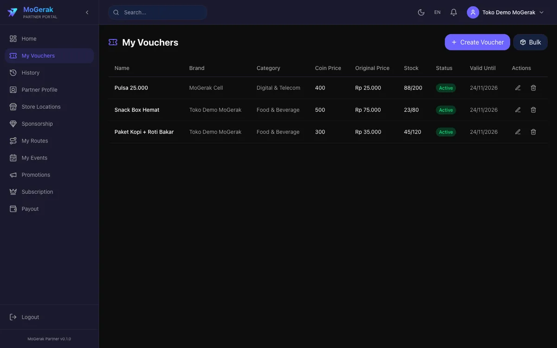The image size is (557, 348).
Task: Click the My Events calendar icon
Action: [13, 158]
